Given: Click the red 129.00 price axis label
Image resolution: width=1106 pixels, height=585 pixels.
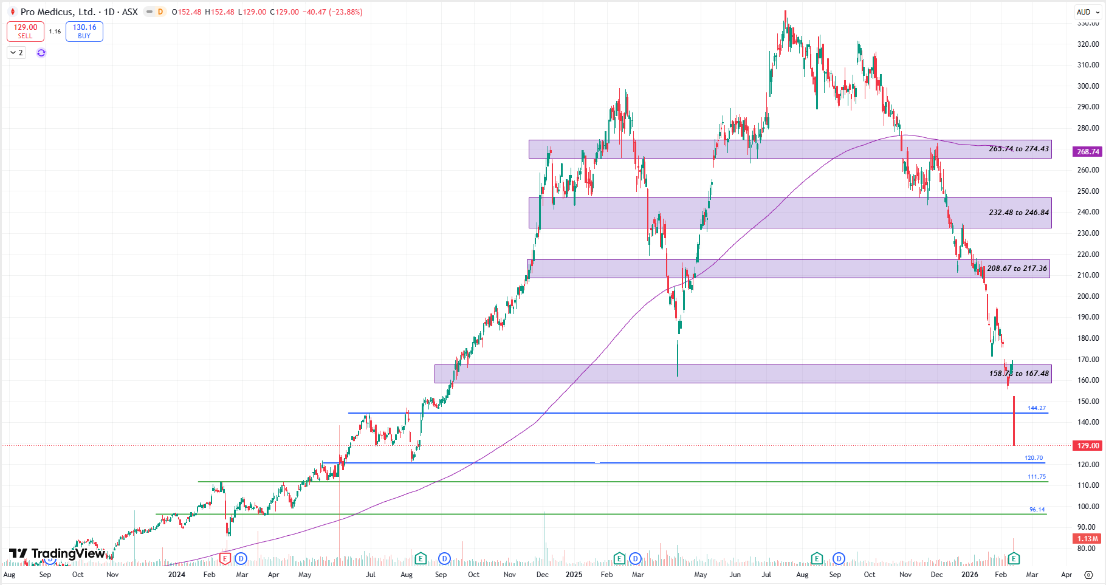Looking at the screenshot, I should click(1088, 446).
